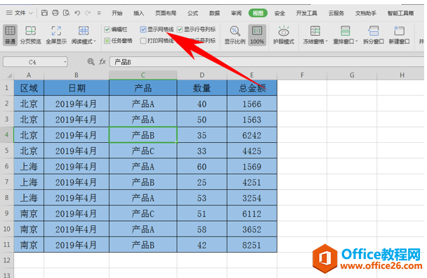Click the select-all corner triangle

tap(9, 75)
